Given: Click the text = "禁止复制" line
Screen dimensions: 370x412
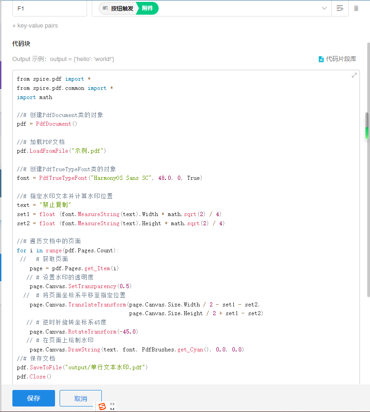Looking at the screenshot, I should pyautogui.click(x=44, y=205).
